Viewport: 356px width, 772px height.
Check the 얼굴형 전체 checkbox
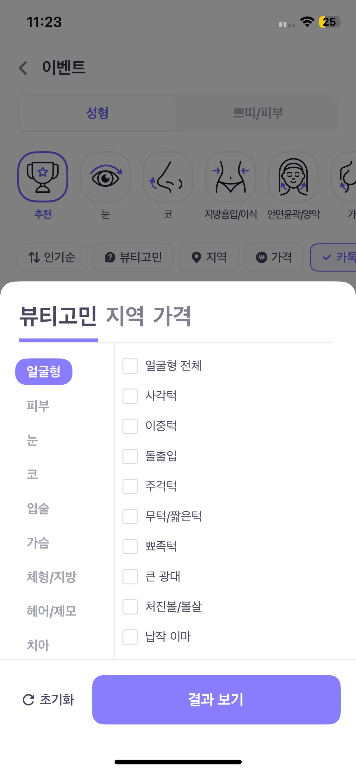(130, 366)
